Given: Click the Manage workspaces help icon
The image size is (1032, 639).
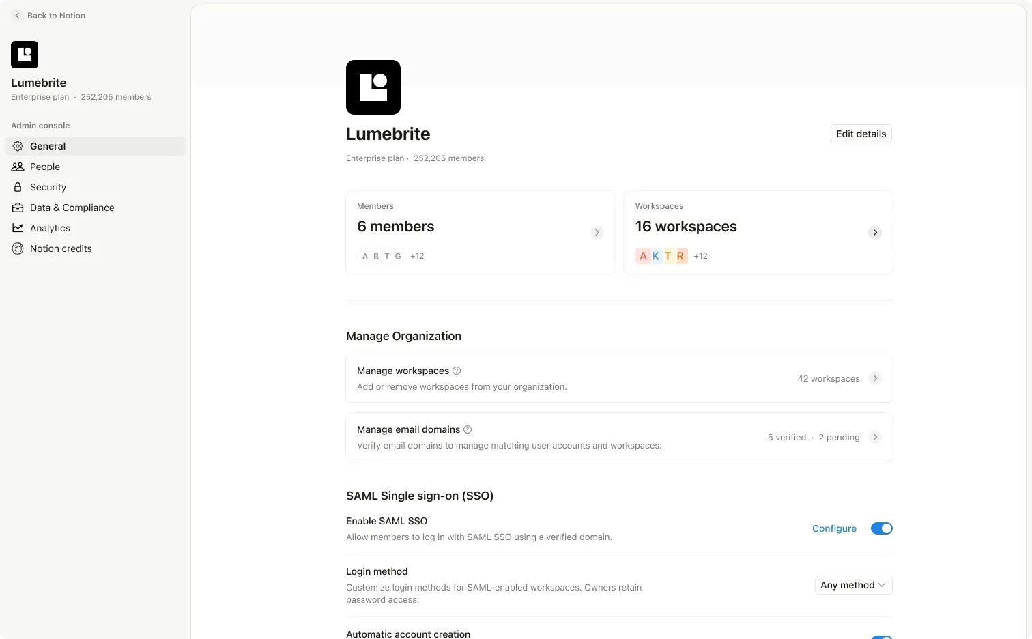Looking at the screenshot, I should tap(457, 371).
